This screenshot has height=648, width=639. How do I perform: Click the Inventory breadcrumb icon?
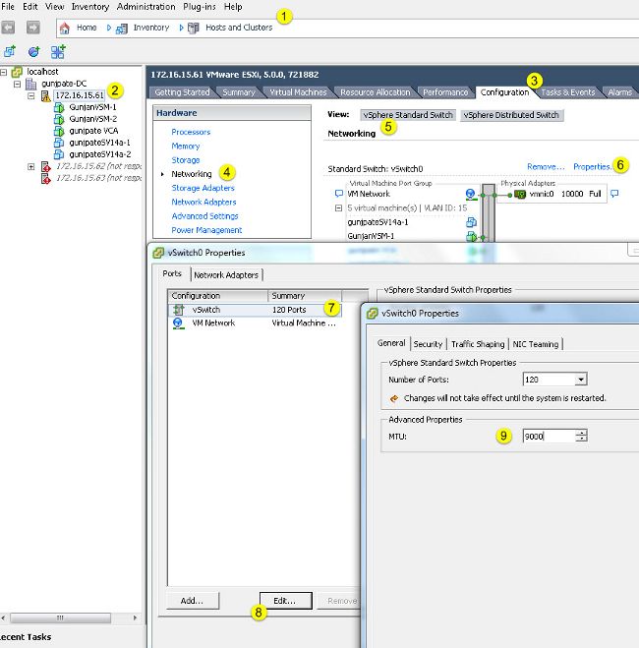[122, 29]
